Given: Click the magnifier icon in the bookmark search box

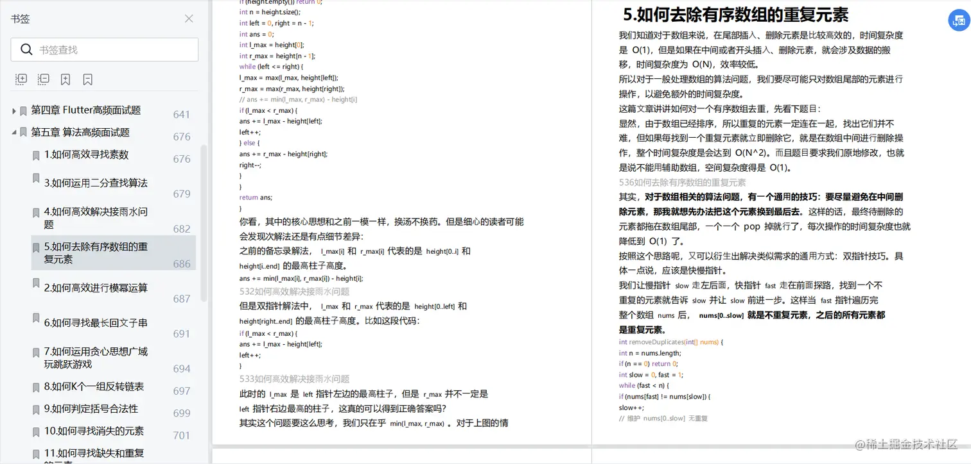Looking at the screenshot, I should click(x=26, y=49).
